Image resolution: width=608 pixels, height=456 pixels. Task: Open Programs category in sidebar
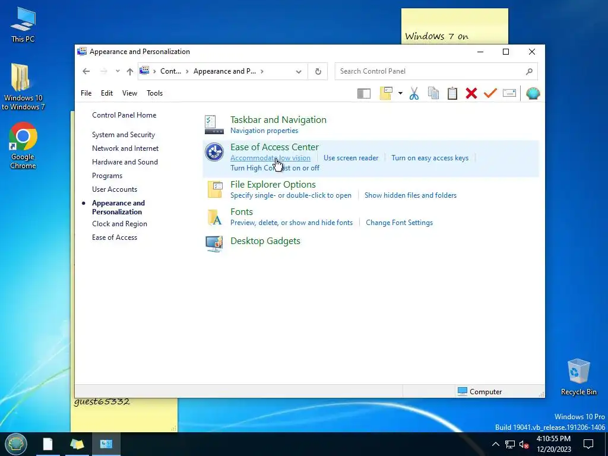107,176
